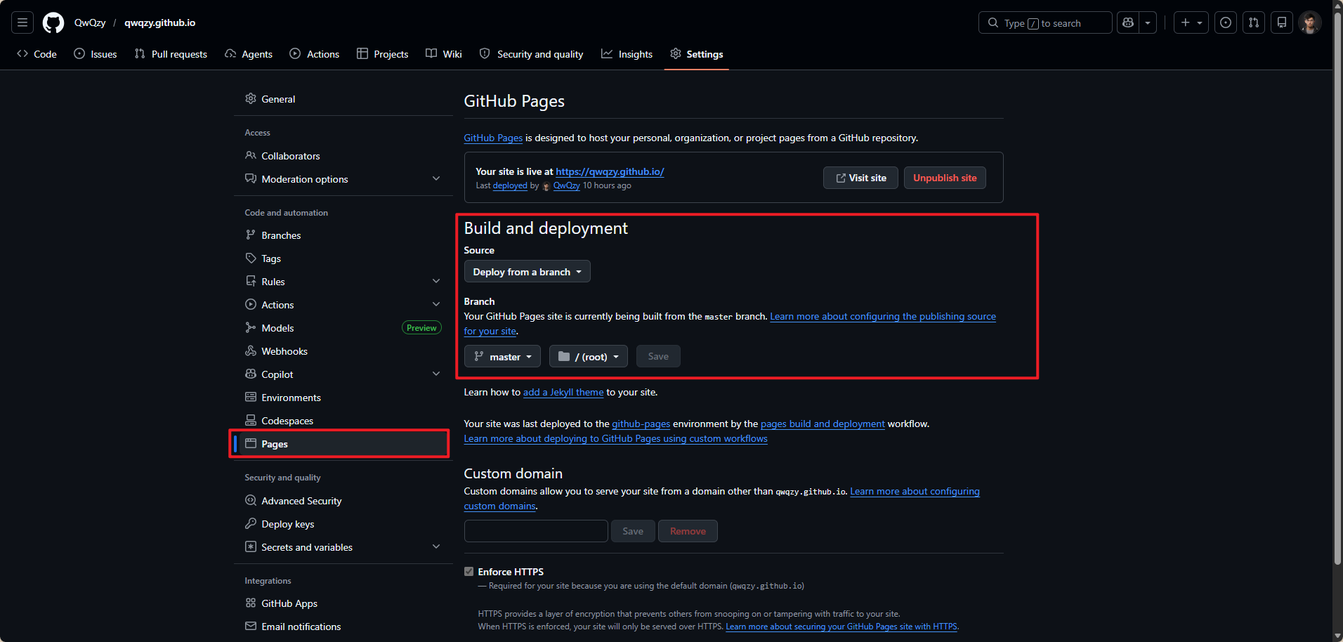Click the Collaborators people icon
This screenshot has width=1343, height=642.
pyautogui.click(x=251, y=155)
